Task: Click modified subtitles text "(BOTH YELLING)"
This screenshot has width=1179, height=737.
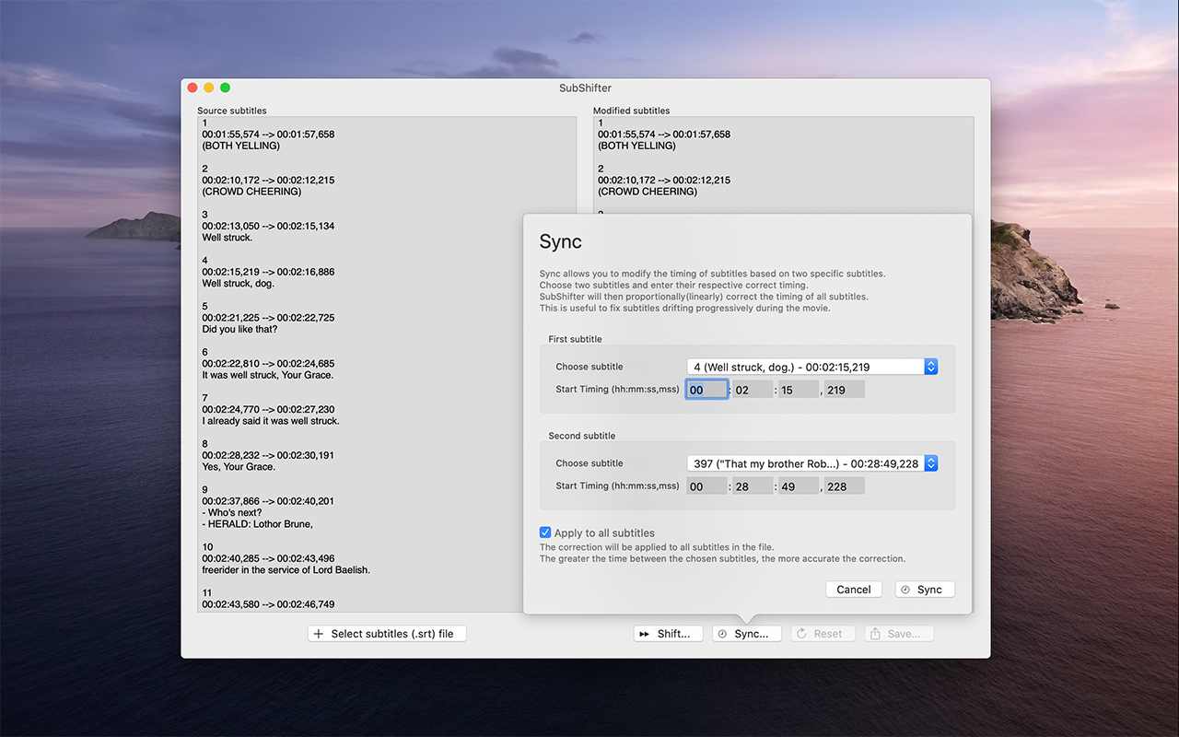Action: pos(636,146)
